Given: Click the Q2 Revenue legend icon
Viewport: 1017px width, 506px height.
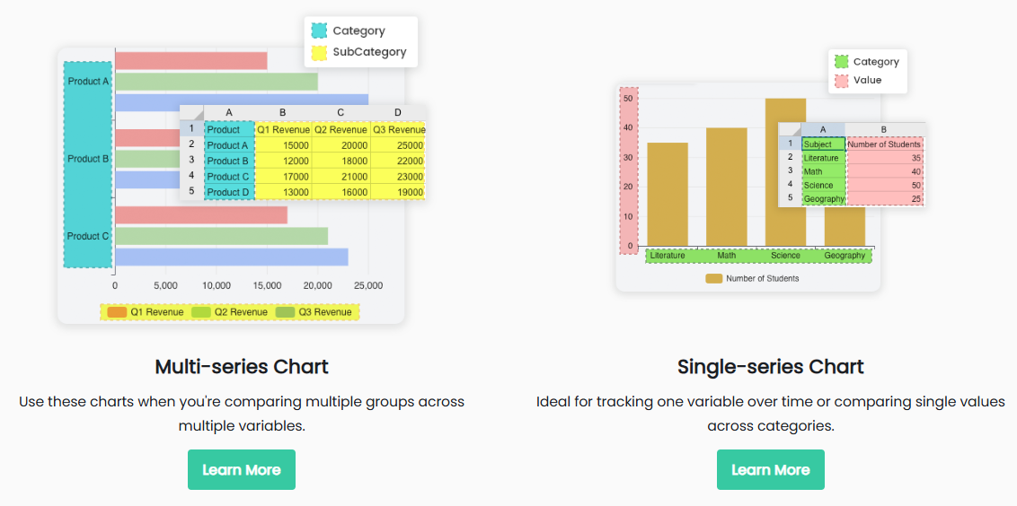Looking at the screenshot, I should pos(201,312).
